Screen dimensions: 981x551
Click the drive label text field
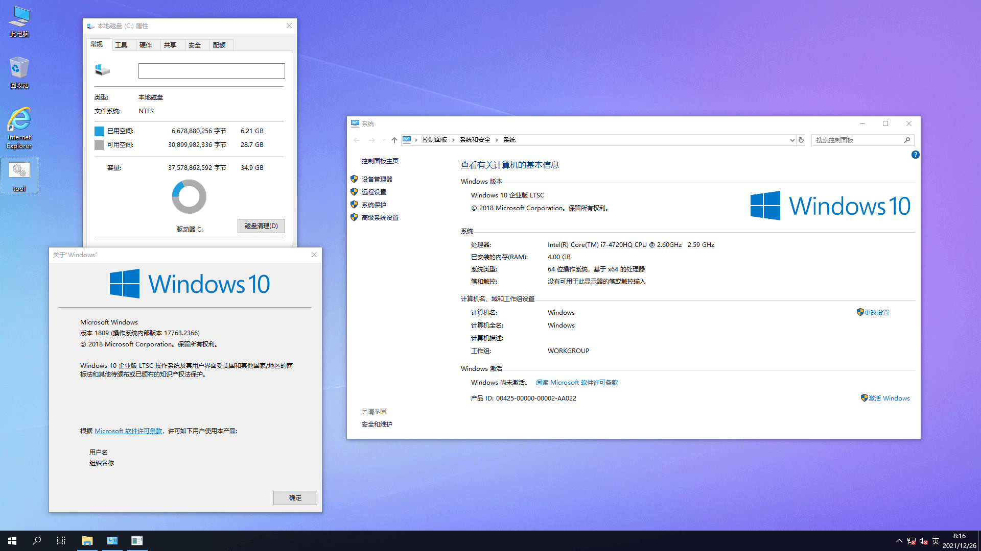tap(212, 71)
